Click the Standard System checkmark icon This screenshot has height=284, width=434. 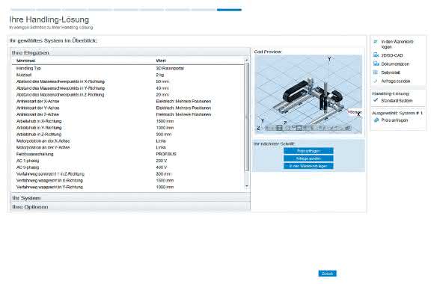(x=376, y=100)
